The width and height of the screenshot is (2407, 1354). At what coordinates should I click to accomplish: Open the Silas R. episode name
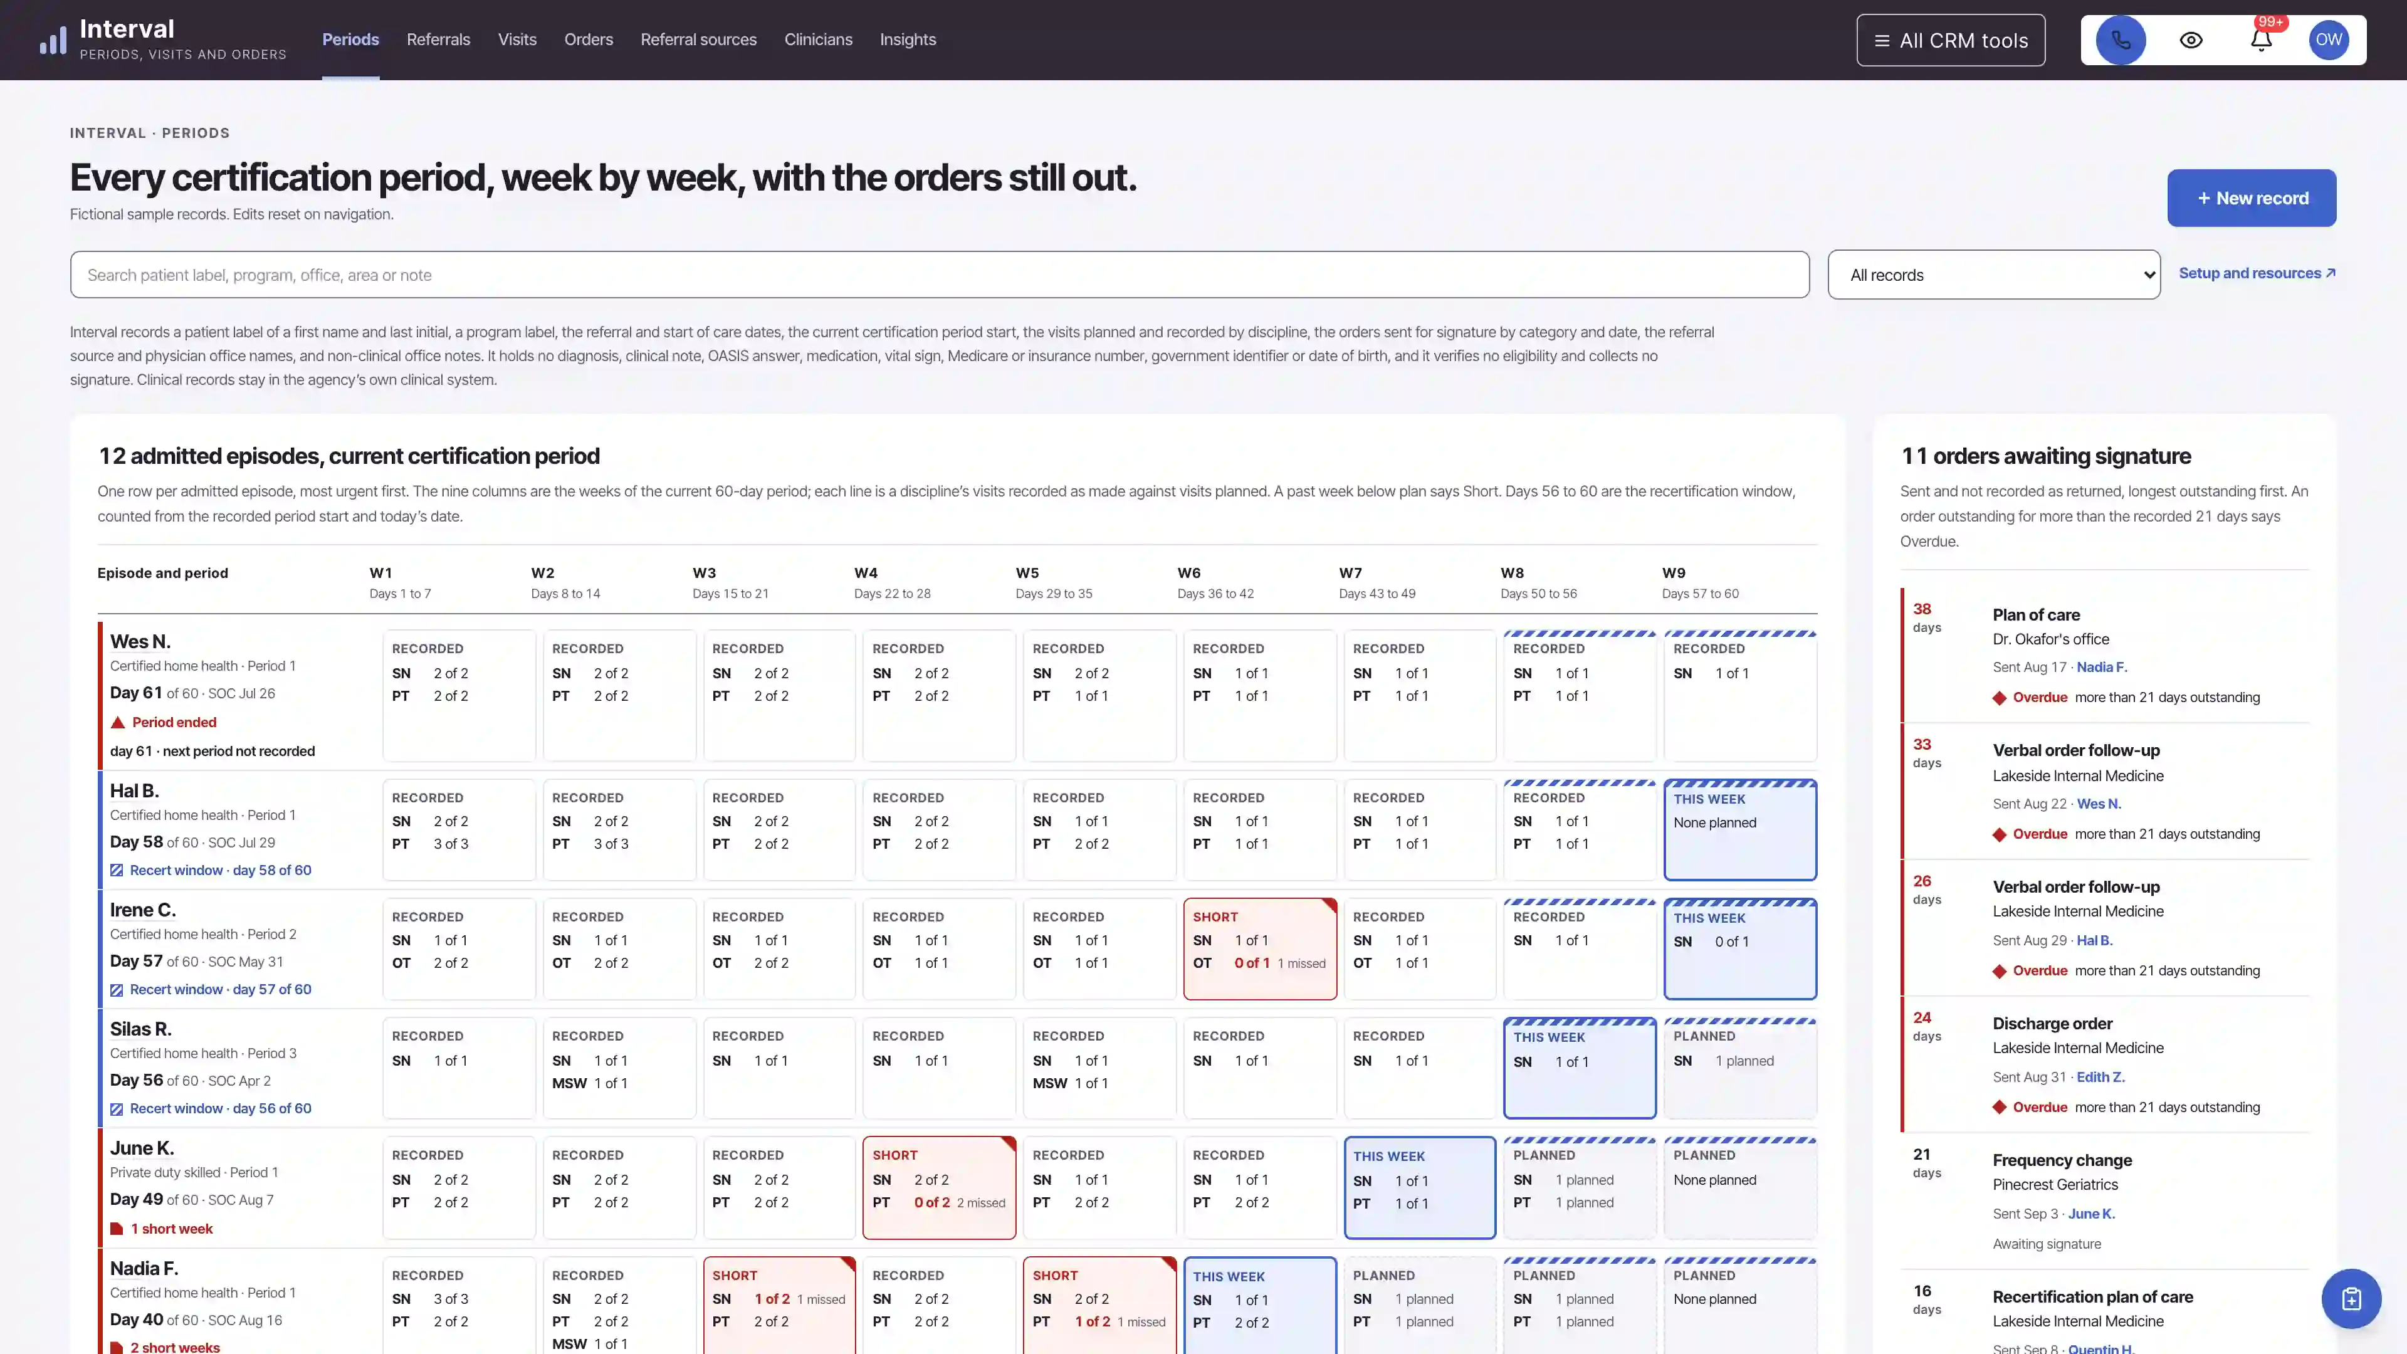141,1029
